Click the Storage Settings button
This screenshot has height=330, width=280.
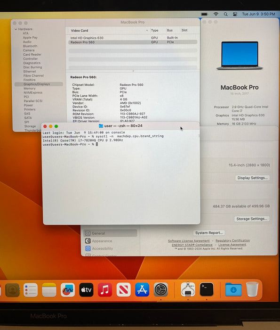tap(252, 219)
